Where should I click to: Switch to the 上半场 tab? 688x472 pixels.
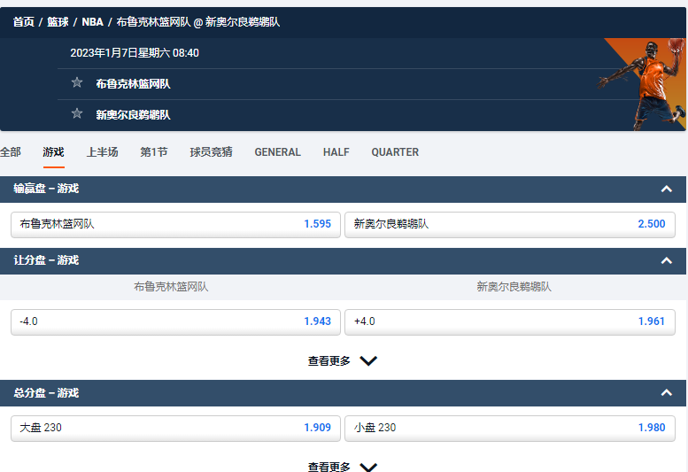(102, 152)
